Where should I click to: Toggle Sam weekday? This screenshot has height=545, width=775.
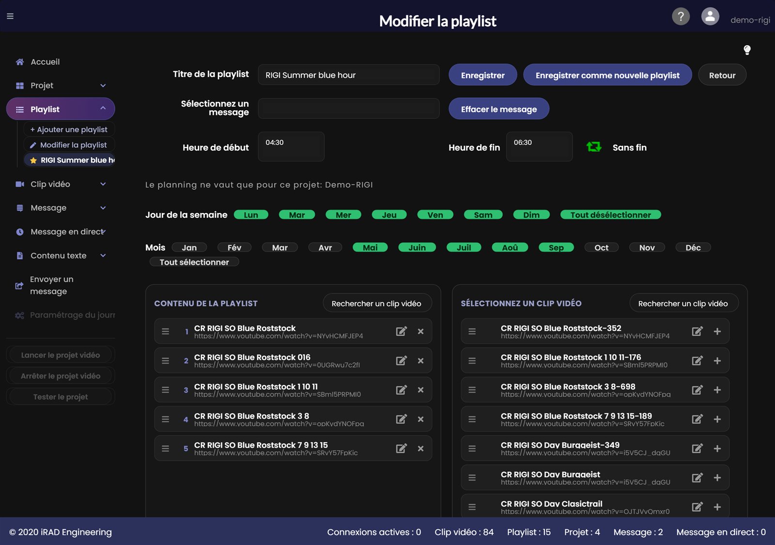point(483,215)
